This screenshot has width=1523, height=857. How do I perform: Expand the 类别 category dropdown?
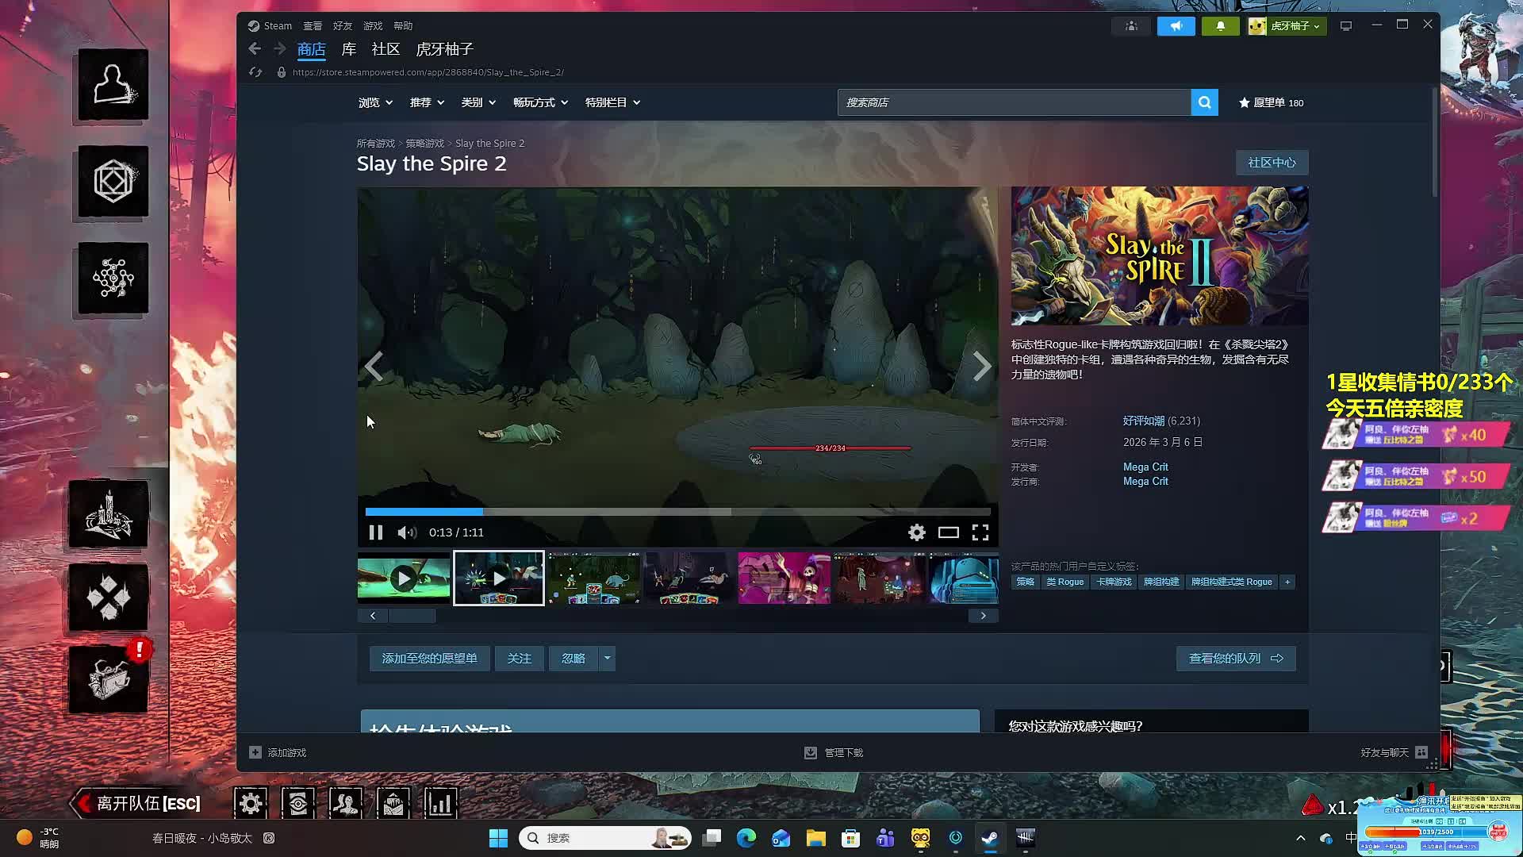[478, 102]
